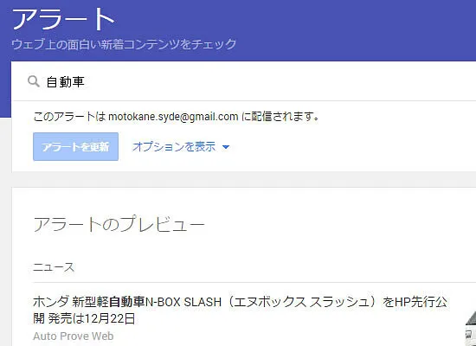The width and height of the screenshot is (476, 346).
Task: Click the large アラート page title
Action: pyautogui.click(x=63, y=19)
